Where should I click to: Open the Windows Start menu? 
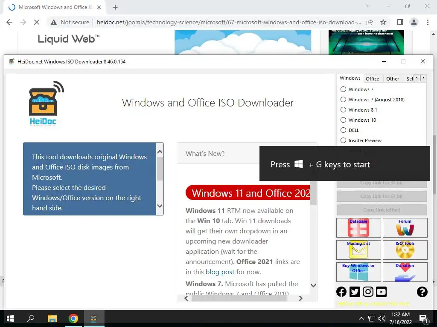point(10,318)
